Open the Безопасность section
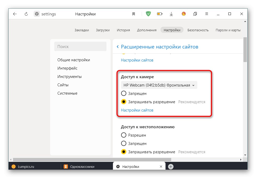The image size is (256, 178). click(198, 30)
